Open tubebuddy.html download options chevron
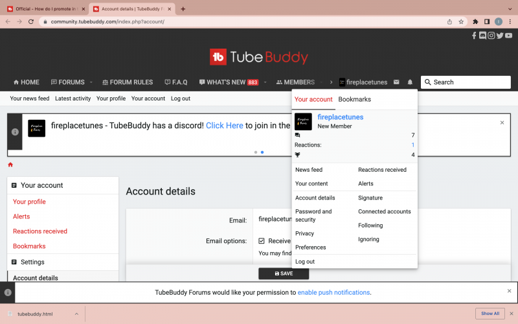Image resolution: width=518 pixels, height=324 pixels. tap(76, 314)
